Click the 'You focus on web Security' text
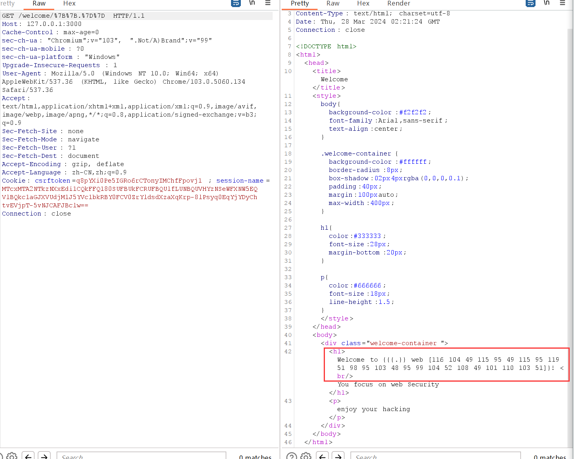The height and width of the screenshot is (459, 574). click(388, 384)
